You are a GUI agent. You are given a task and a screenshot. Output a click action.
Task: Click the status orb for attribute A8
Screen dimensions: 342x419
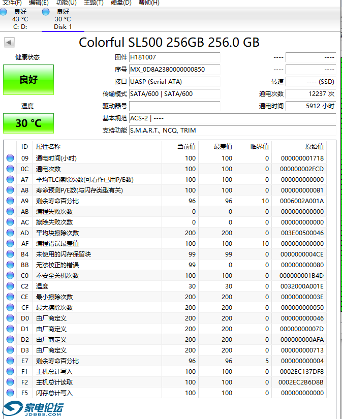tap(10, 190)
